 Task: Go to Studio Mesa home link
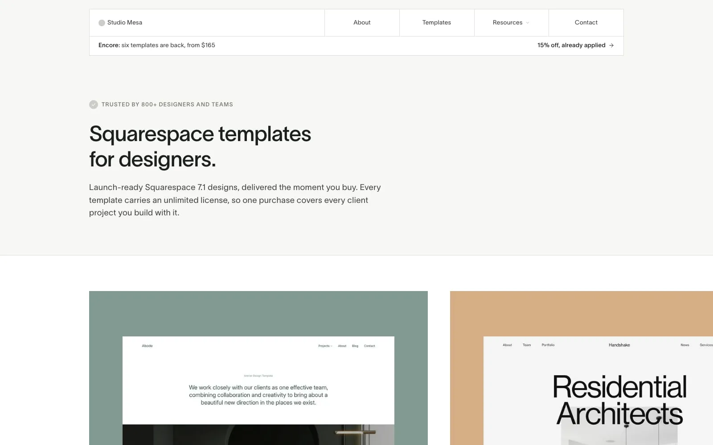pyautogui.click(x=120, y=23)
